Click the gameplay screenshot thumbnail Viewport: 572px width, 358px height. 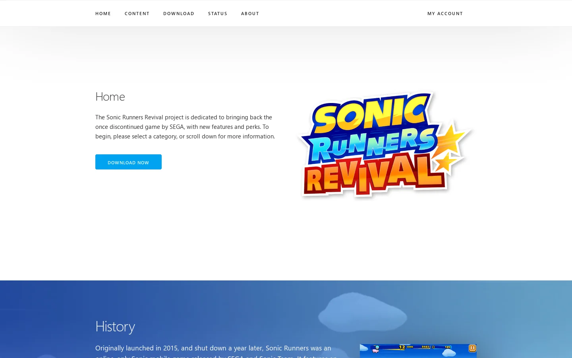coord(418,351)
